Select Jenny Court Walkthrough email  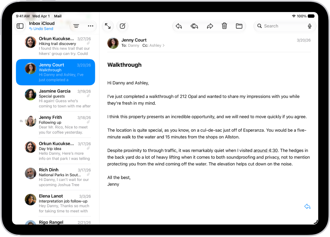click(x=55, y=72)
